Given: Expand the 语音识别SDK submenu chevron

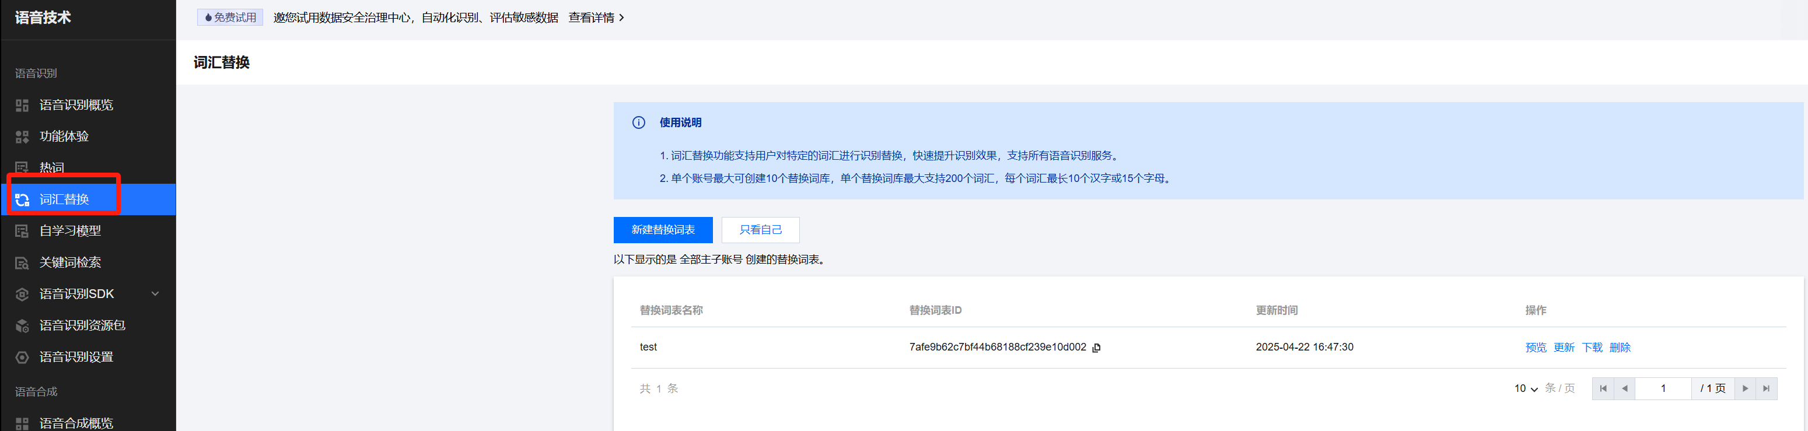Looking at the screenshot, I should (x=156, y=293).
